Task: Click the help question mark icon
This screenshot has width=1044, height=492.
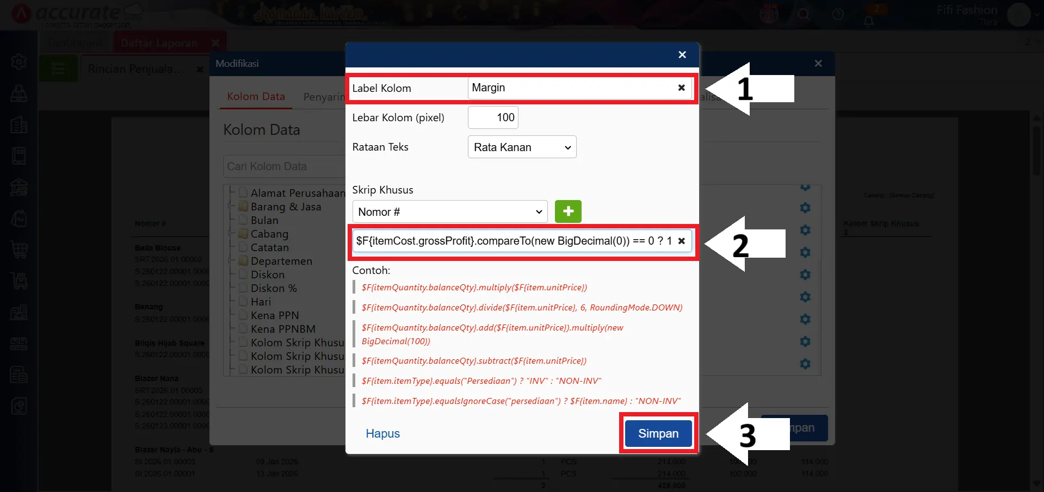Action: click(x=838, y=15)
